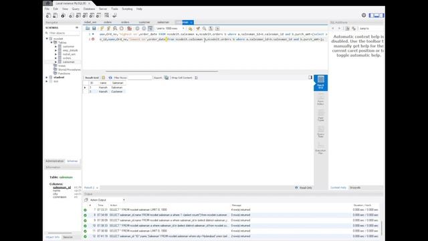Open the Database menu

[x=89, y=9]
